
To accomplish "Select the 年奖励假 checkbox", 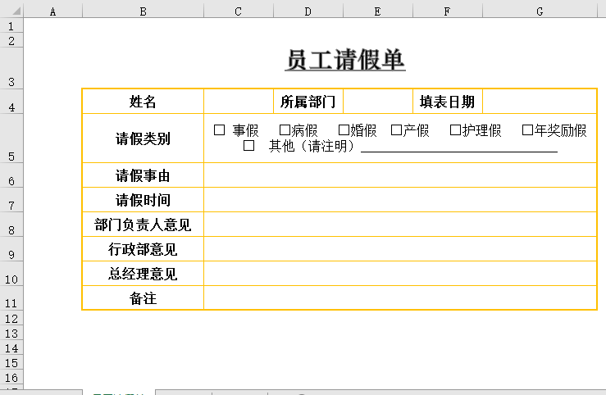I will (x=528, y=130).
